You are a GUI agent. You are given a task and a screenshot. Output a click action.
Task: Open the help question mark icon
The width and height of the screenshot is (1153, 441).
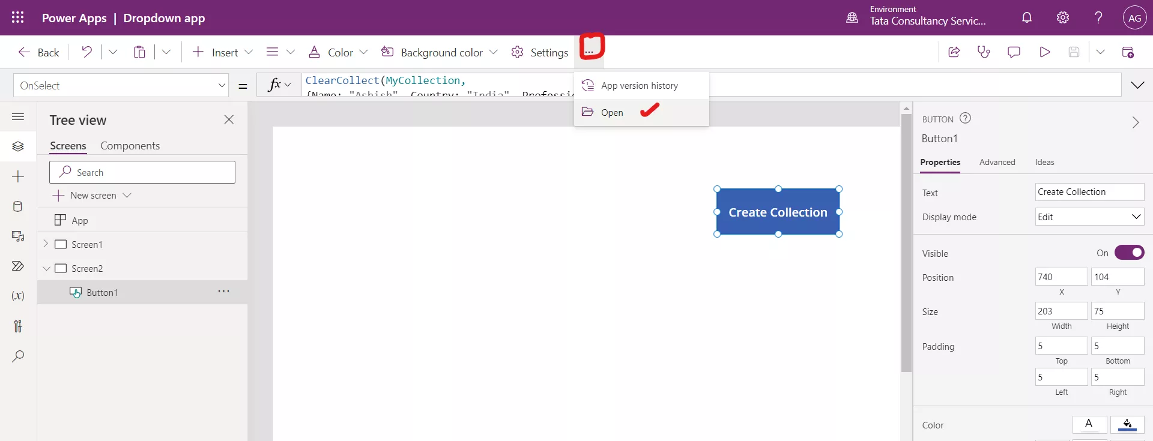(x=1098, y=17)
